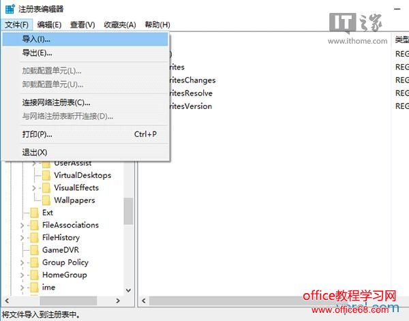Image resolution: width=409 pixels, height=321 pixels.
Task: Select the Wallpapers key label
Action: 74,200
